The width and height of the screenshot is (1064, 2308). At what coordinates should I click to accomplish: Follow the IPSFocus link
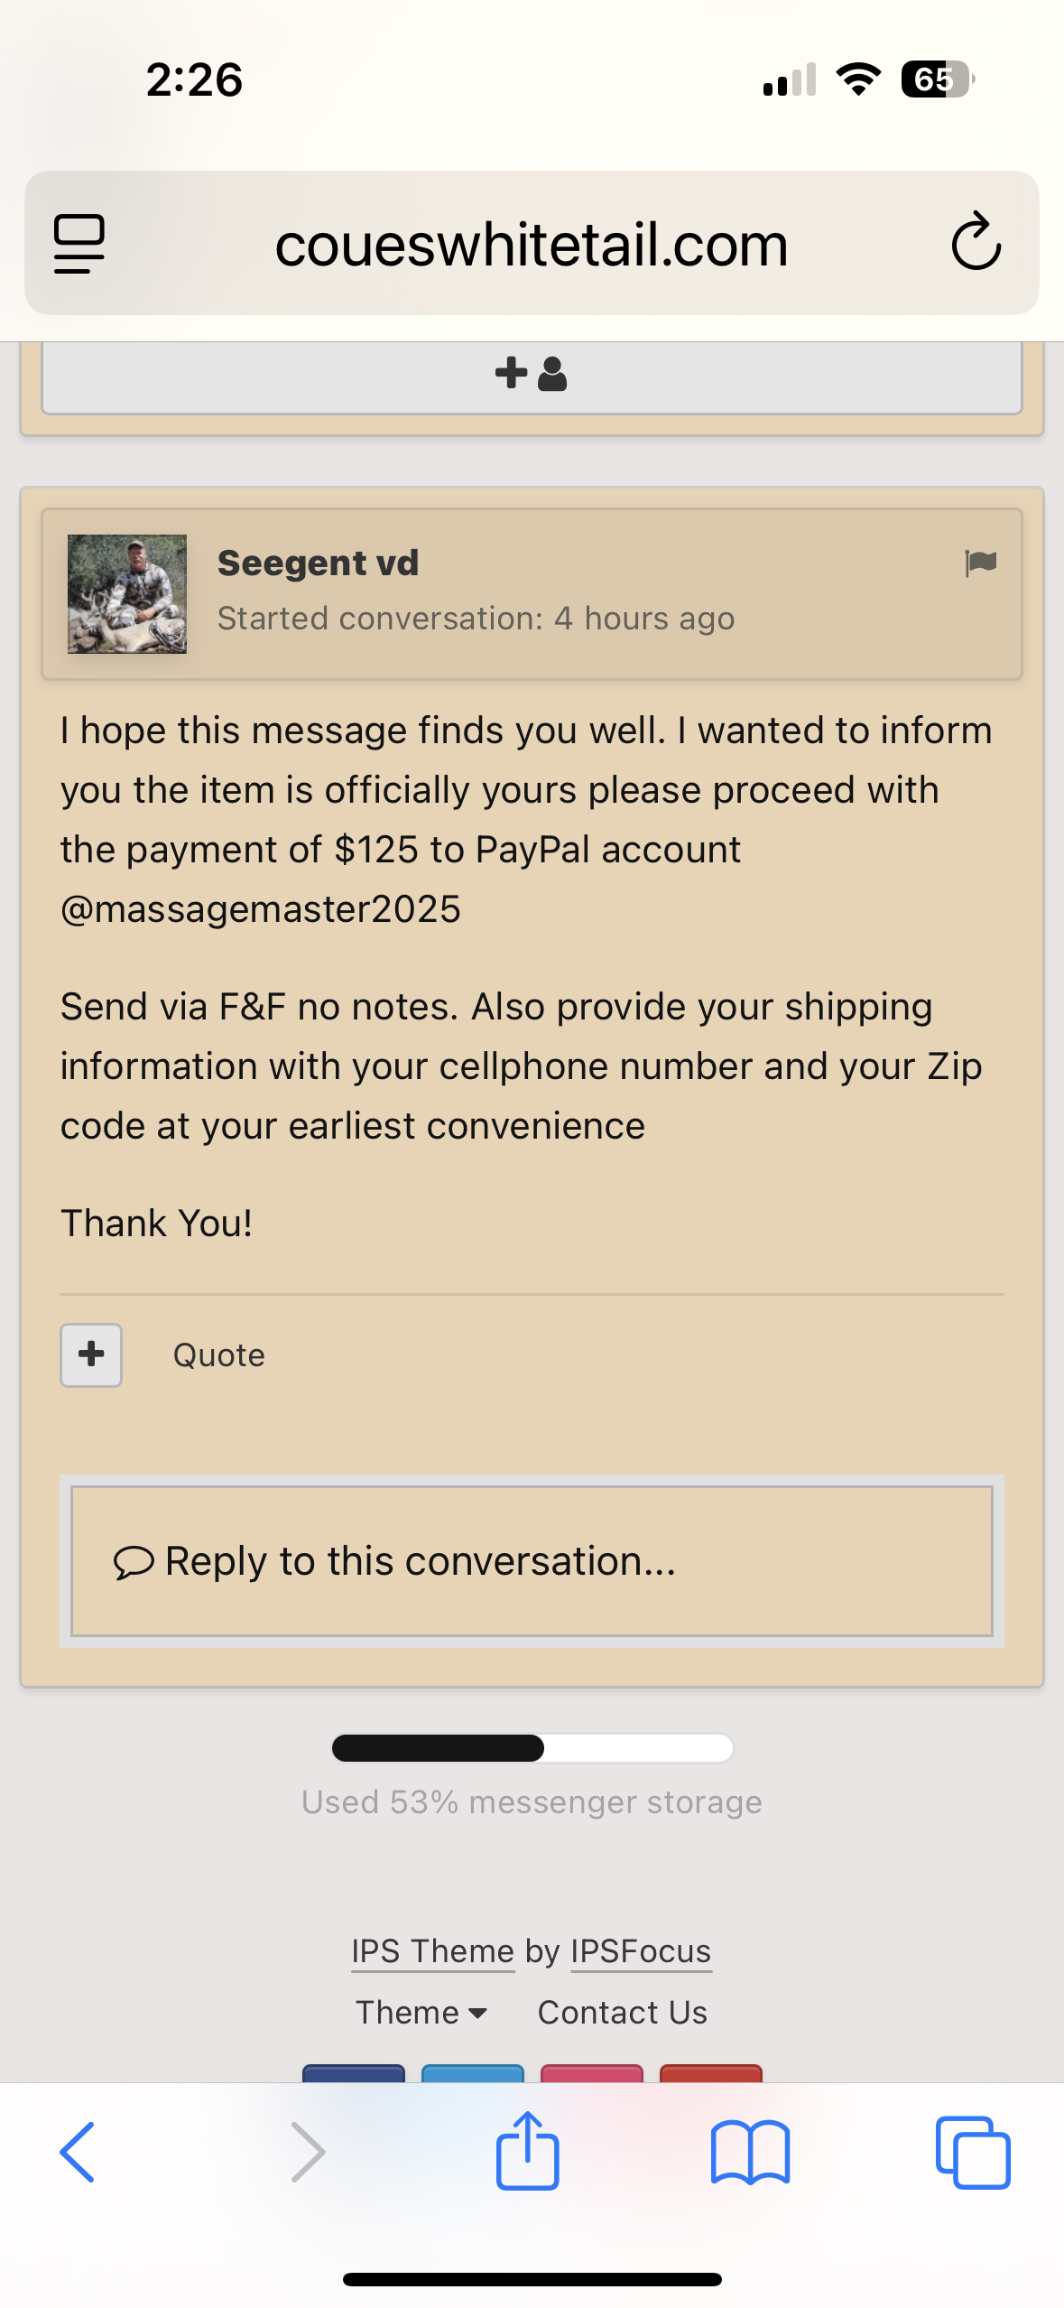641,1951
